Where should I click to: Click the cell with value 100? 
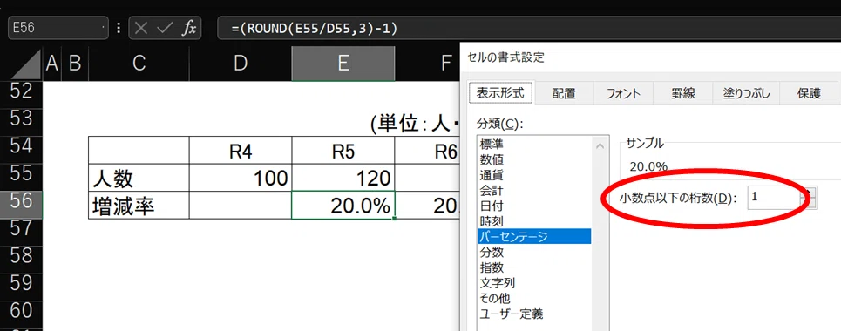[241, 178]
